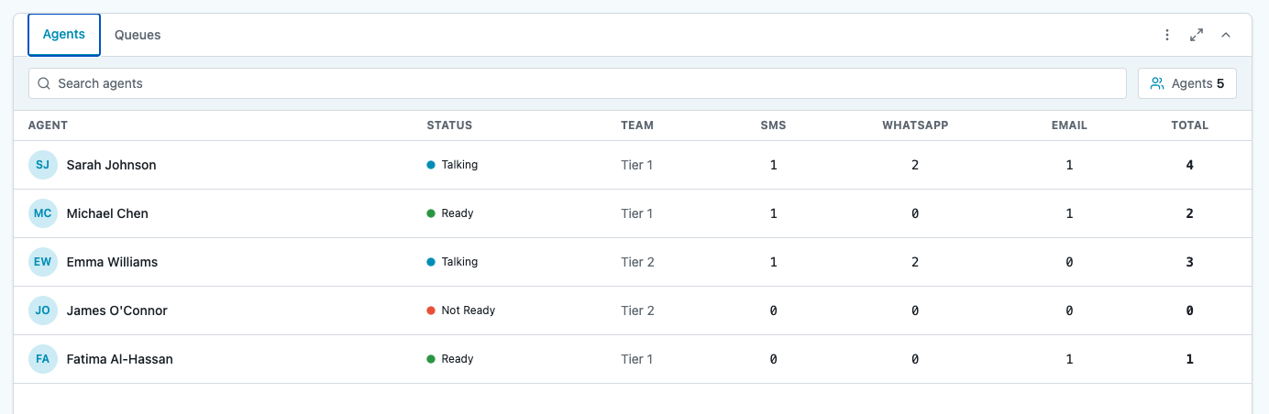The width and height of the screenshot is (1269, 414).
Task: Open agent Fatima Al-Hassan's name
Action: (x=120, y=359)
